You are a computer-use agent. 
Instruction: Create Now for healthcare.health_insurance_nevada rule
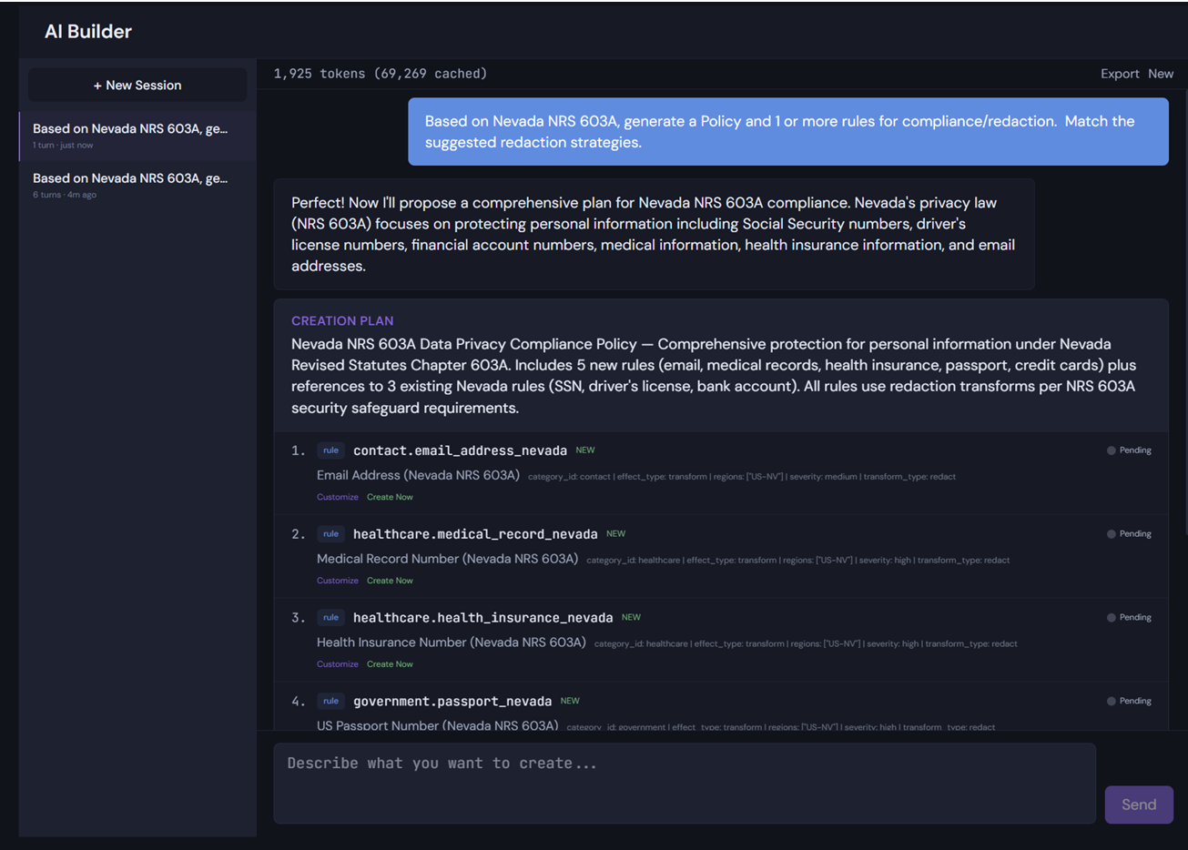click(390, 664)
